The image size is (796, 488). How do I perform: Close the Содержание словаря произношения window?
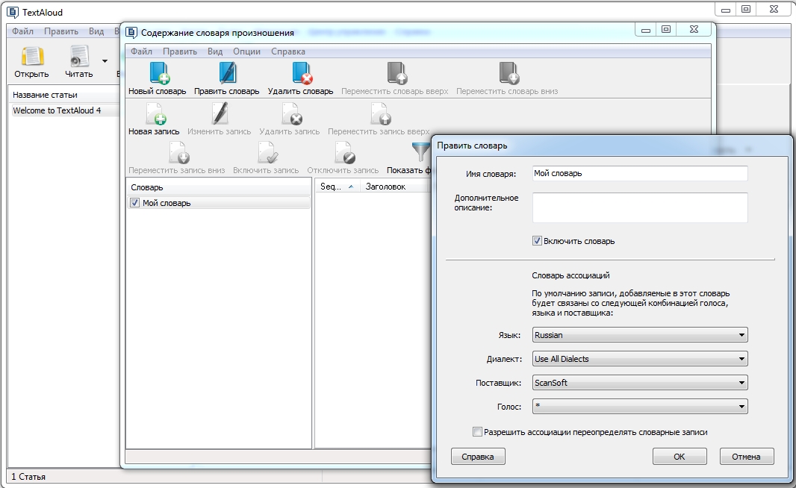[694, 30]
